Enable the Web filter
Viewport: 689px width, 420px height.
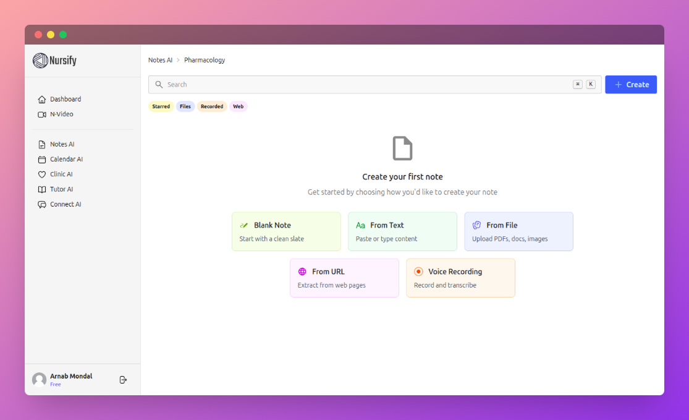(238, 106)
